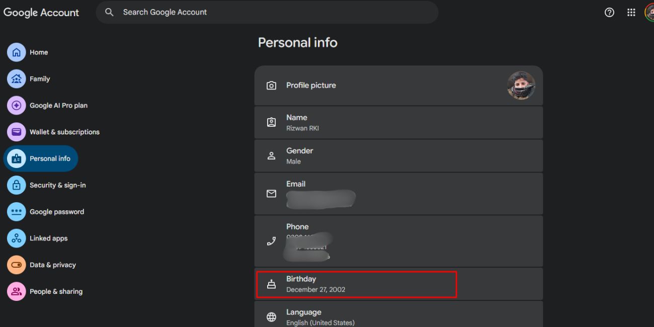Open Google AI Pro plan label
654x327 pixels.
[58, 106]
